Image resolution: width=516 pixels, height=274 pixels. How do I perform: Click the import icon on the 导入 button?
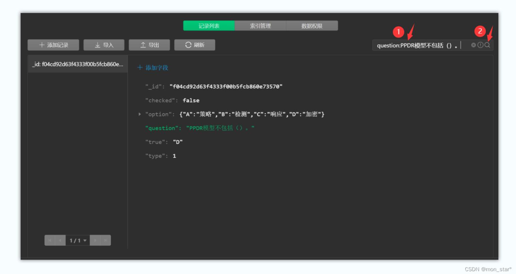(x=97, y=45)
